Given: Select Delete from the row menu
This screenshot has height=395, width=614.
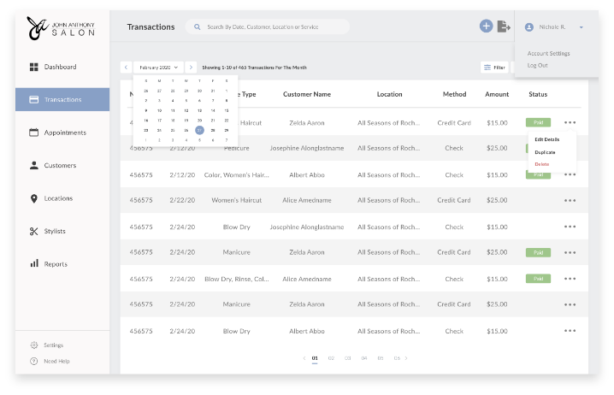Looking at the screenshot, I should 542,163.
